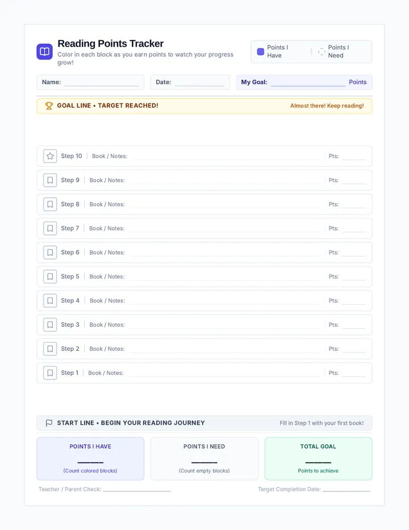
Task: Click the '(Count empty blocks)' caption
Action: (204, 471)
